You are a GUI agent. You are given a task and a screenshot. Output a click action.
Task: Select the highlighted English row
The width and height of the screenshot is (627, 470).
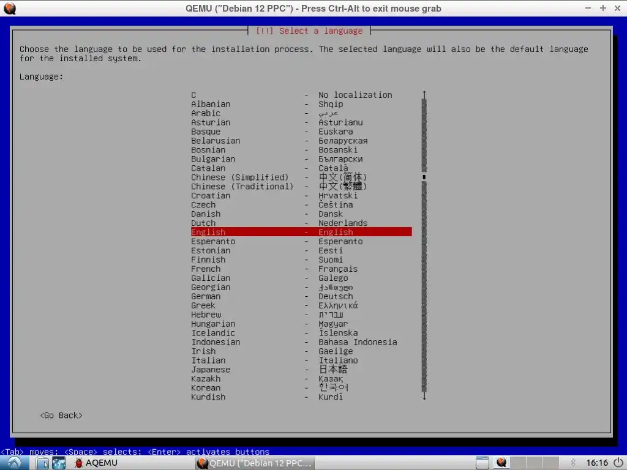click(x=301, y=232)
